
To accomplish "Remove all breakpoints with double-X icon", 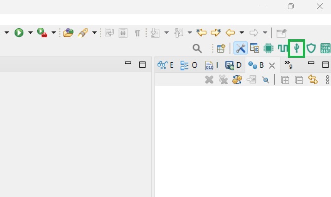I will click(223, 80).
